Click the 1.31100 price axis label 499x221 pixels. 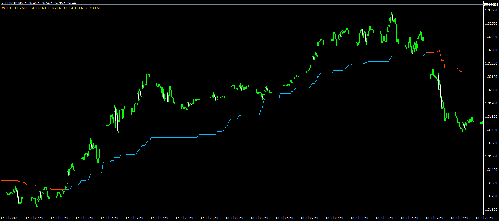(x=491, y=210)
